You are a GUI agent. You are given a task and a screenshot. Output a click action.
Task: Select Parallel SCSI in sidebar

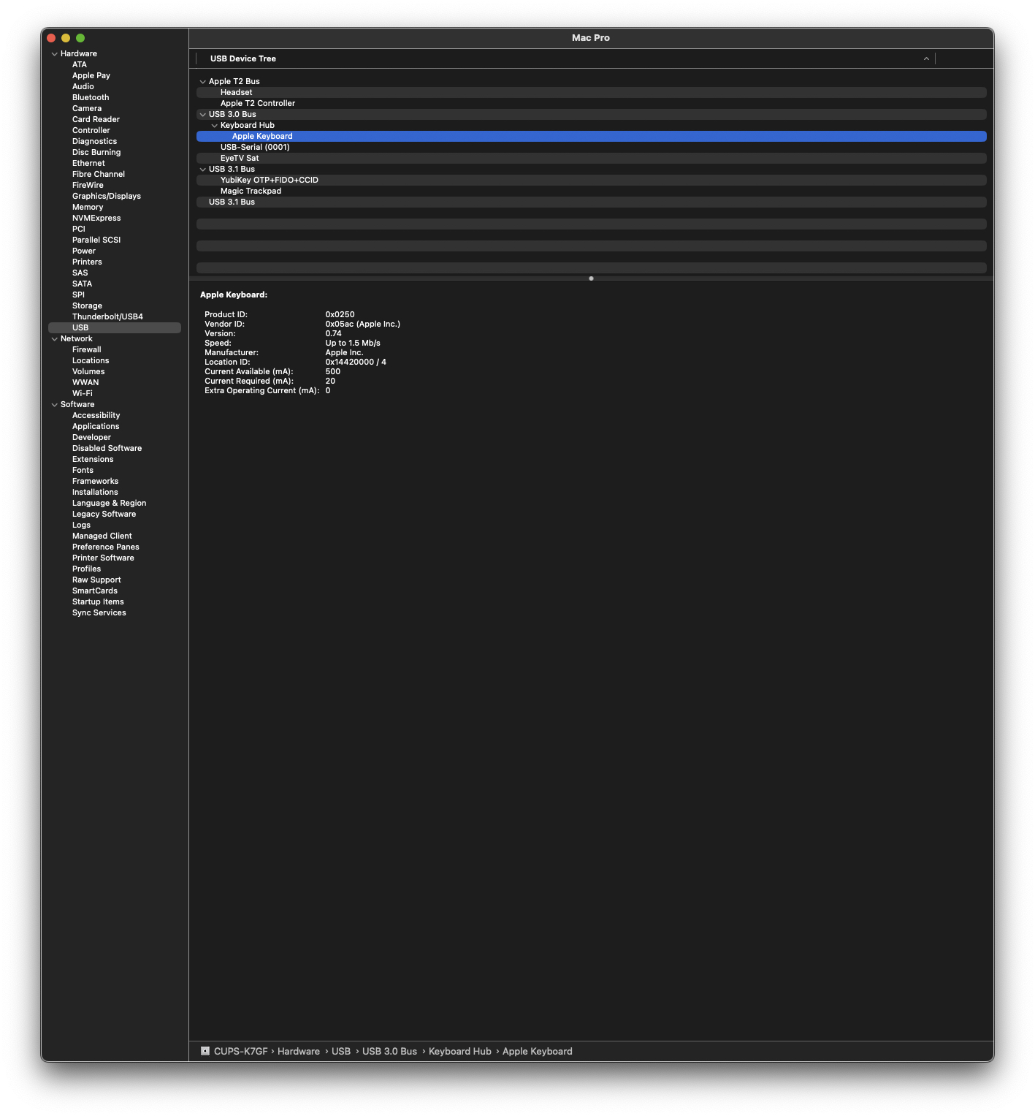click(x=96, y=240)
